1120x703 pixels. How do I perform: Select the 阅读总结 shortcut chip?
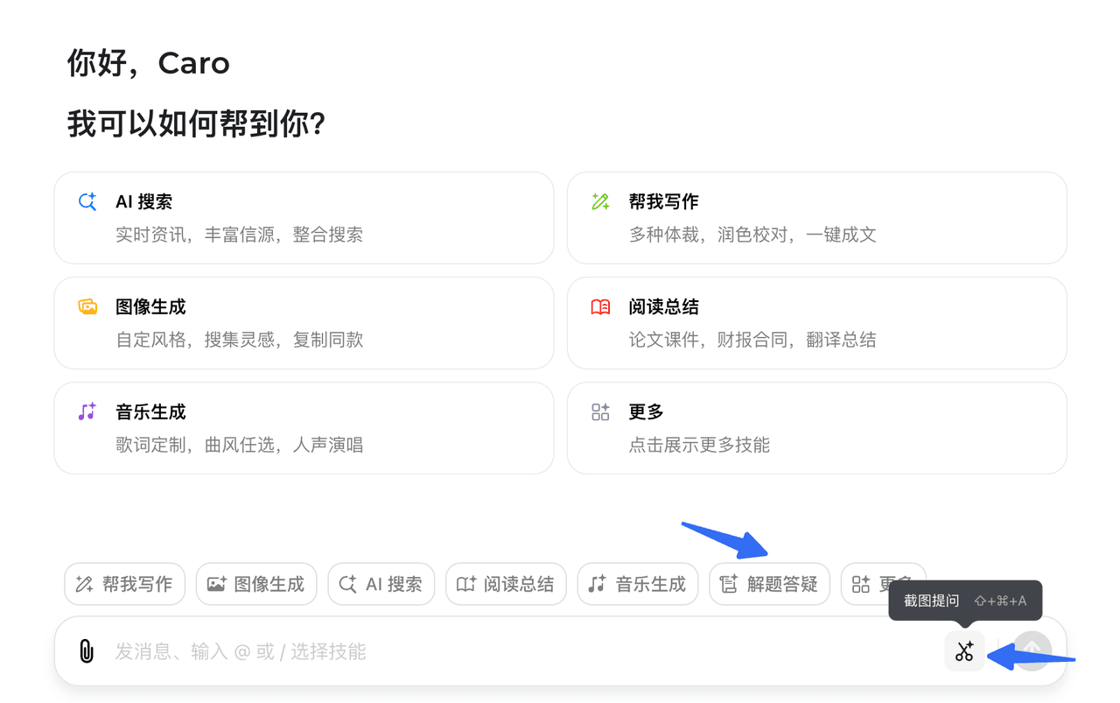[x=506, y=584]
